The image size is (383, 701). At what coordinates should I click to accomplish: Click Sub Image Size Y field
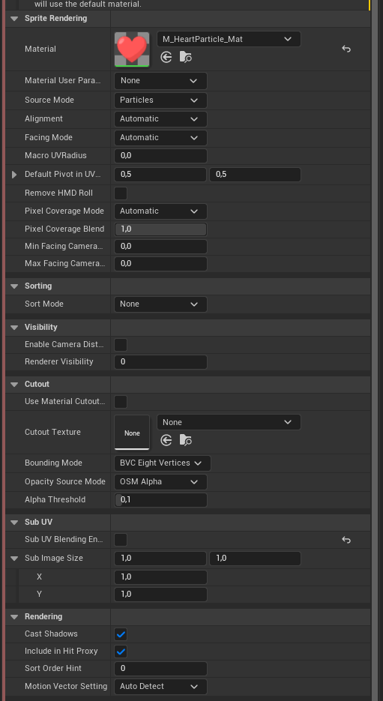tap(160, 595)
